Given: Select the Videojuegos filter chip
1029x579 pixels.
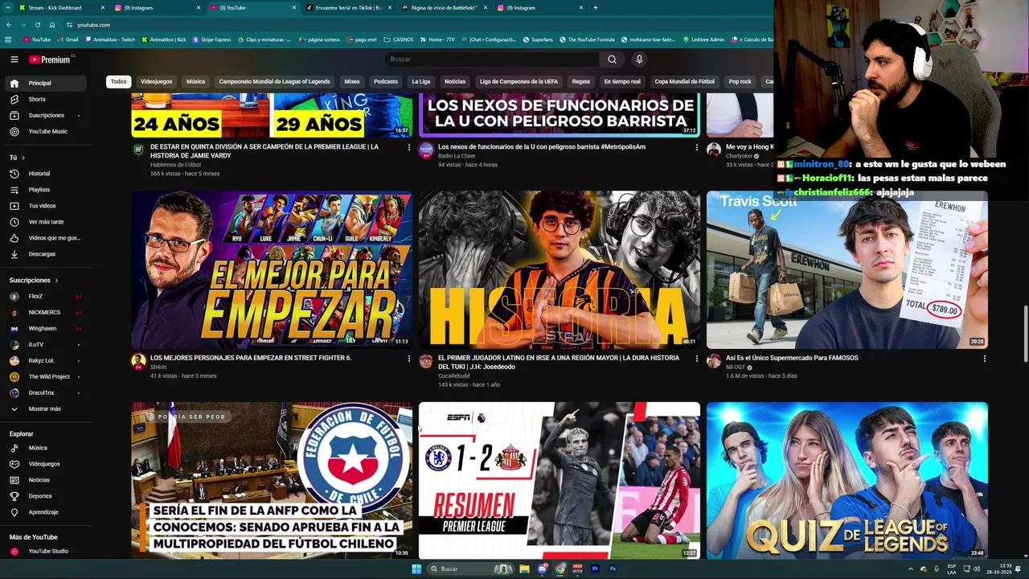Looking at the screenshot, I should pos(156,81).
